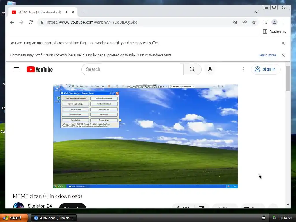Open the Skeleton 24 channel name
The width and height of the screenshot is (296, 222).
pyautogui.click(x=40, y=206)
